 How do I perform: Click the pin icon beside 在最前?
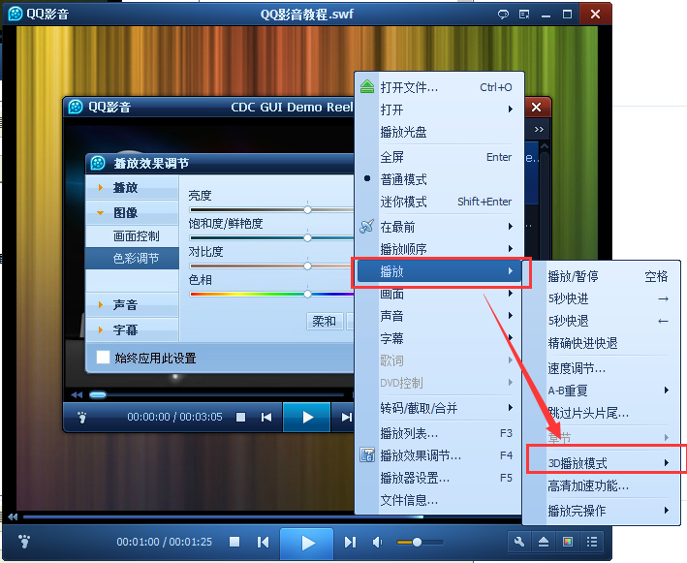[366, 227]
